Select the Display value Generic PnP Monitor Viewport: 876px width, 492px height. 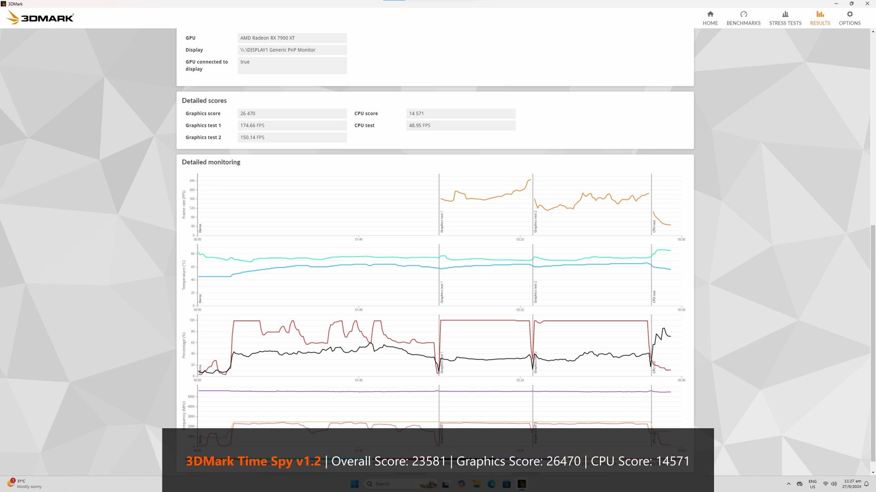click(x=292, y=50)
